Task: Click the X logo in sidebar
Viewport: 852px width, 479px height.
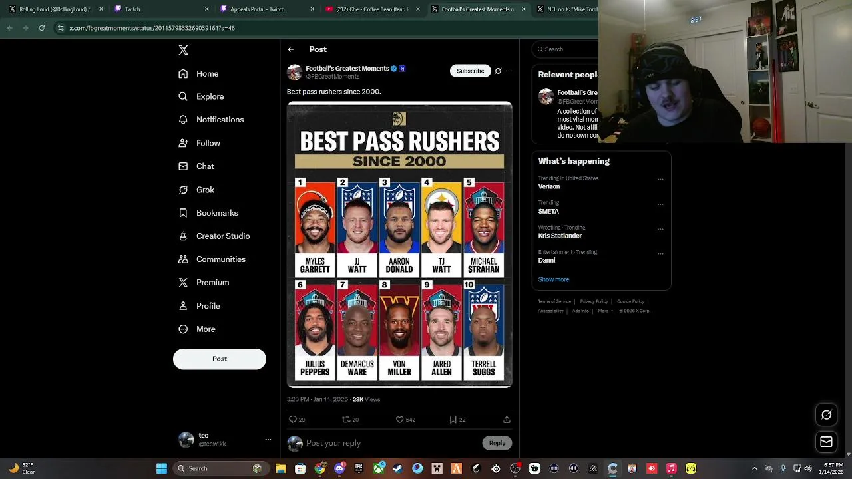Action: point(183,50)
